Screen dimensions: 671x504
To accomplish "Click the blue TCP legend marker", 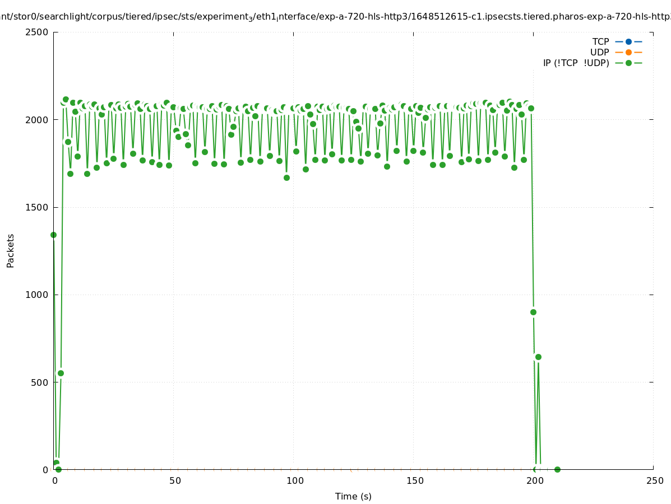I will 628,41.
